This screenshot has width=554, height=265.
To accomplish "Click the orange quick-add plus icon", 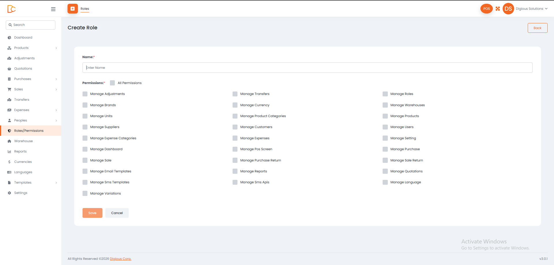I will point(73,9).
